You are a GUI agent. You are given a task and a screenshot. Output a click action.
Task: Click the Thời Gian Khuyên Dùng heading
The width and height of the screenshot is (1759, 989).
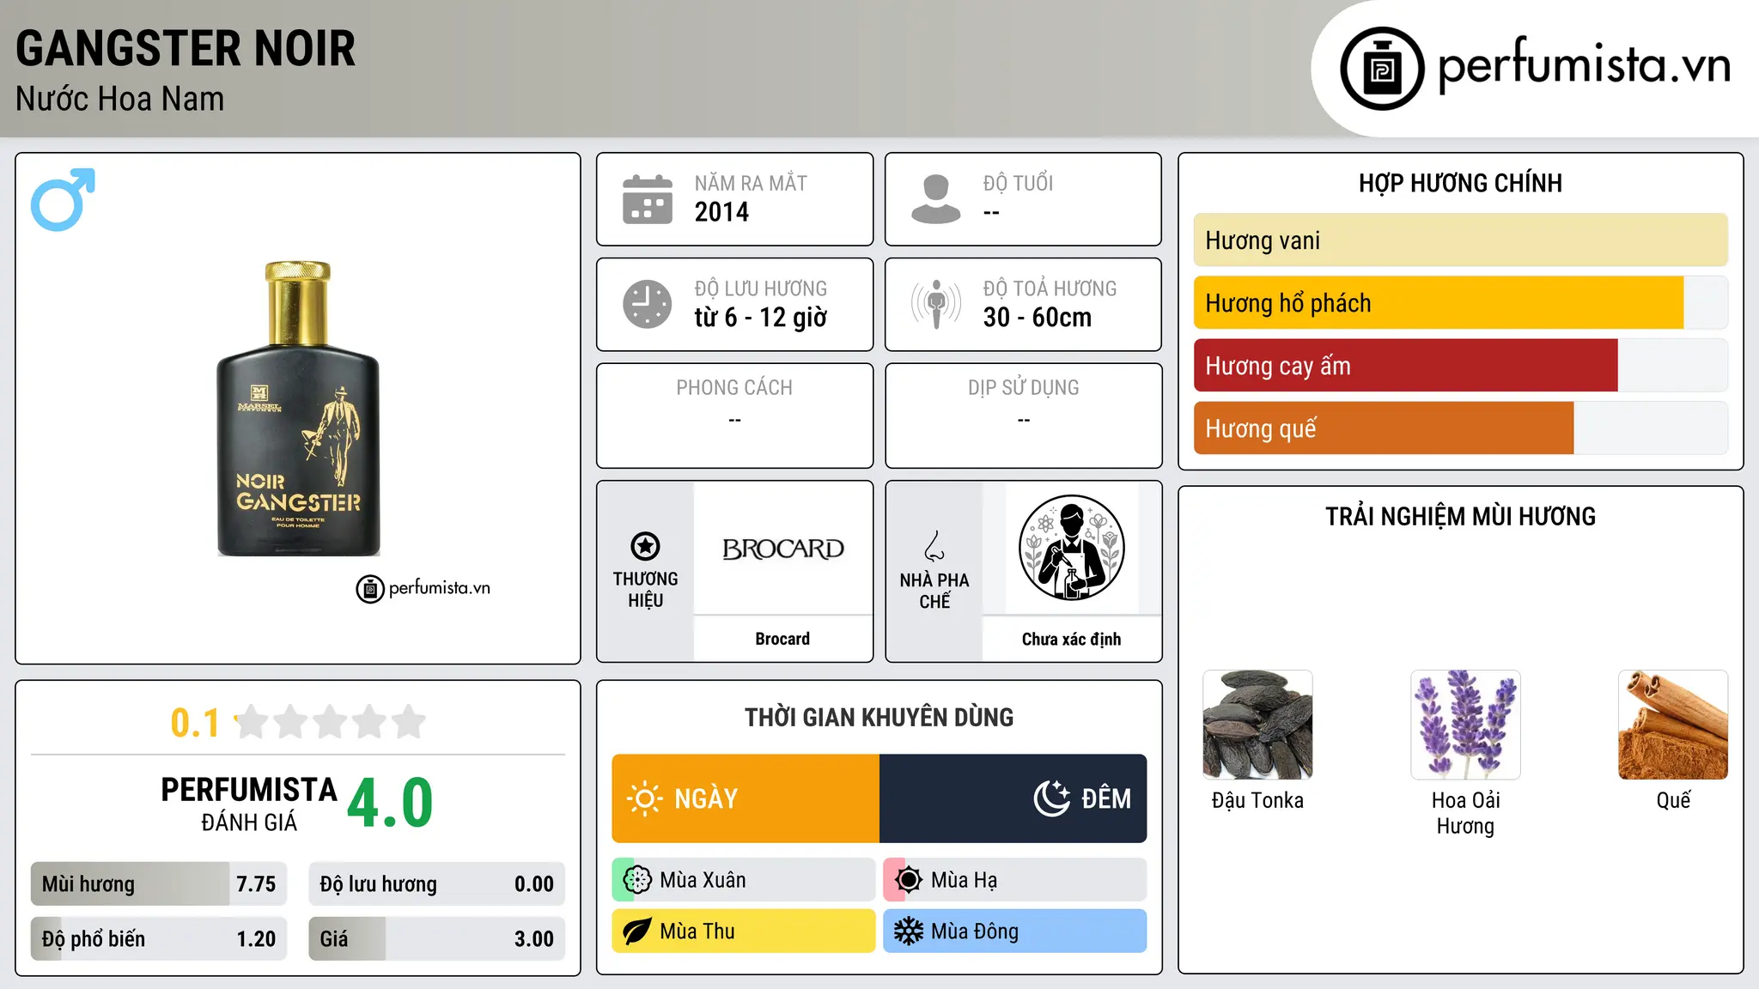879,717
